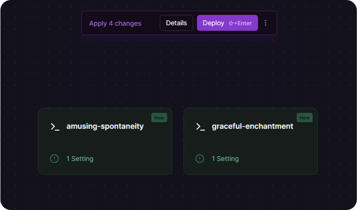Click the New badge on amusing-spontaneity

coord(159,118)
